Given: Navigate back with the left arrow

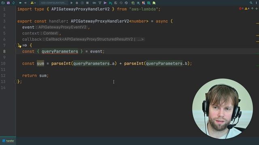Looking at the screenshot, I should [20, 3].
